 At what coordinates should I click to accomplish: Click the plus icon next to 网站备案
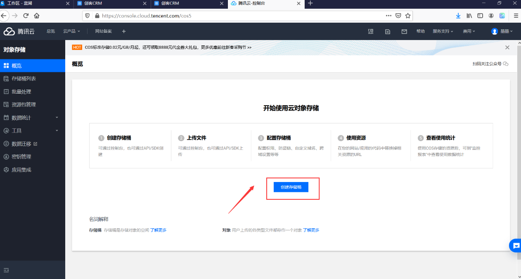point(124,31)
